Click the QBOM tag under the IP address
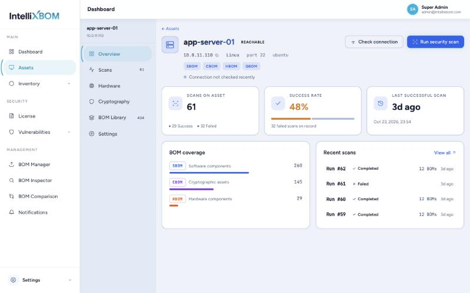 (x=251, y=66)
